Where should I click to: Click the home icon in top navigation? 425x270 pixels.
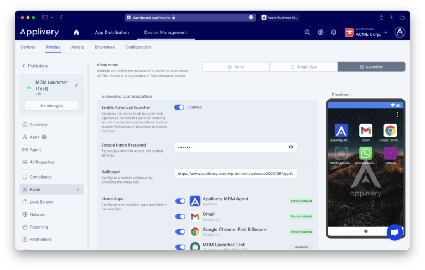pyautogui.click(x=76, y=32)
